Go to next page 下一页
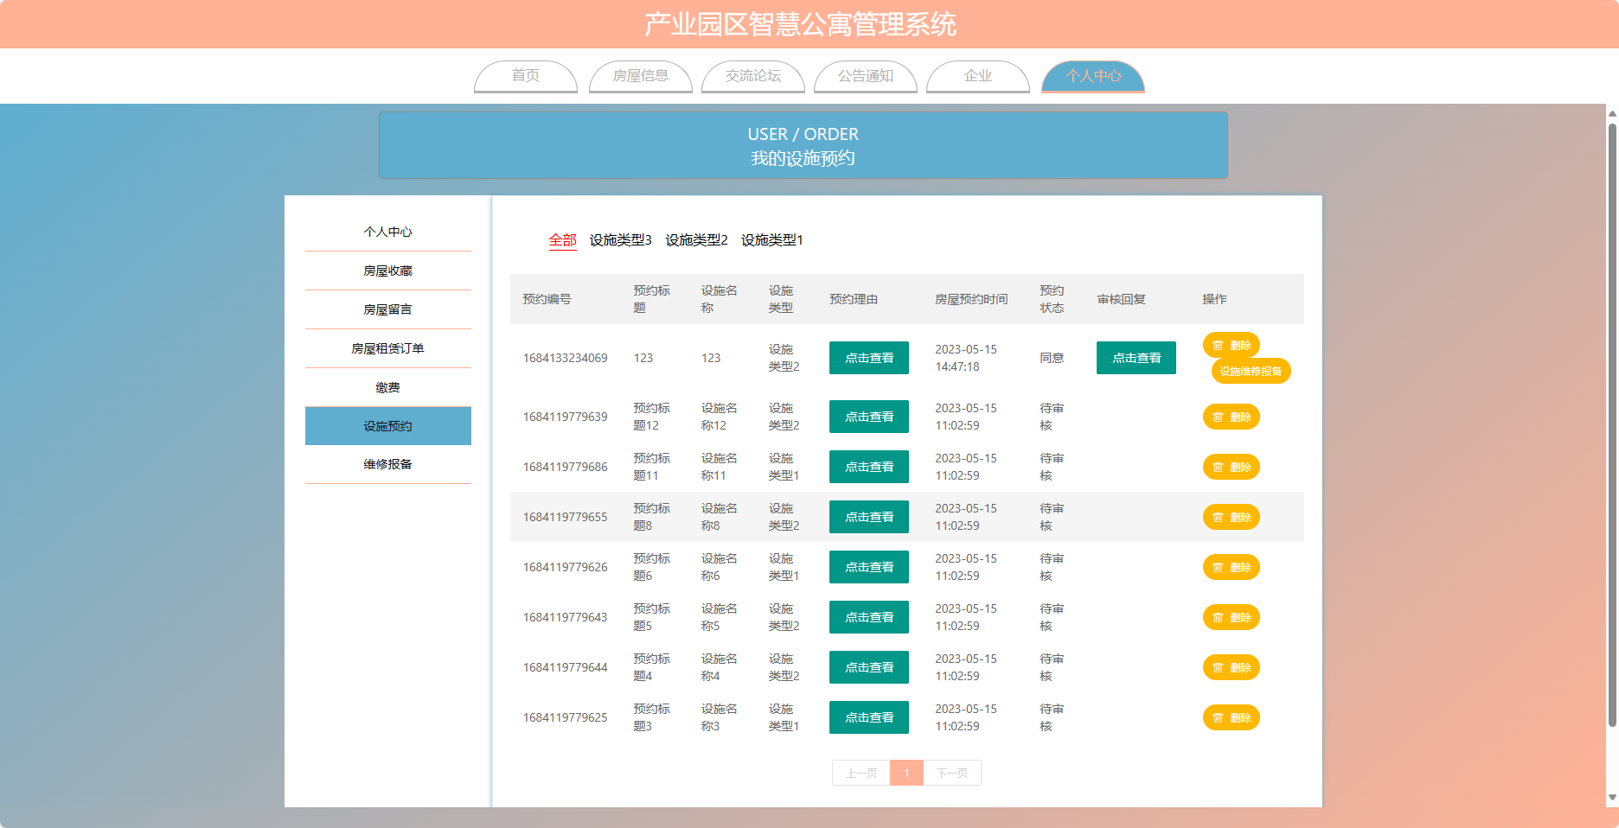Viewport: 1619px width, 828px height. 952,773
